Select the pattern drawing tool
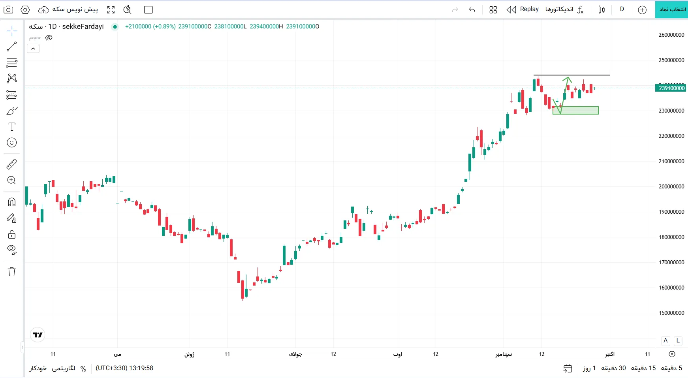 (x=12, y=78)
